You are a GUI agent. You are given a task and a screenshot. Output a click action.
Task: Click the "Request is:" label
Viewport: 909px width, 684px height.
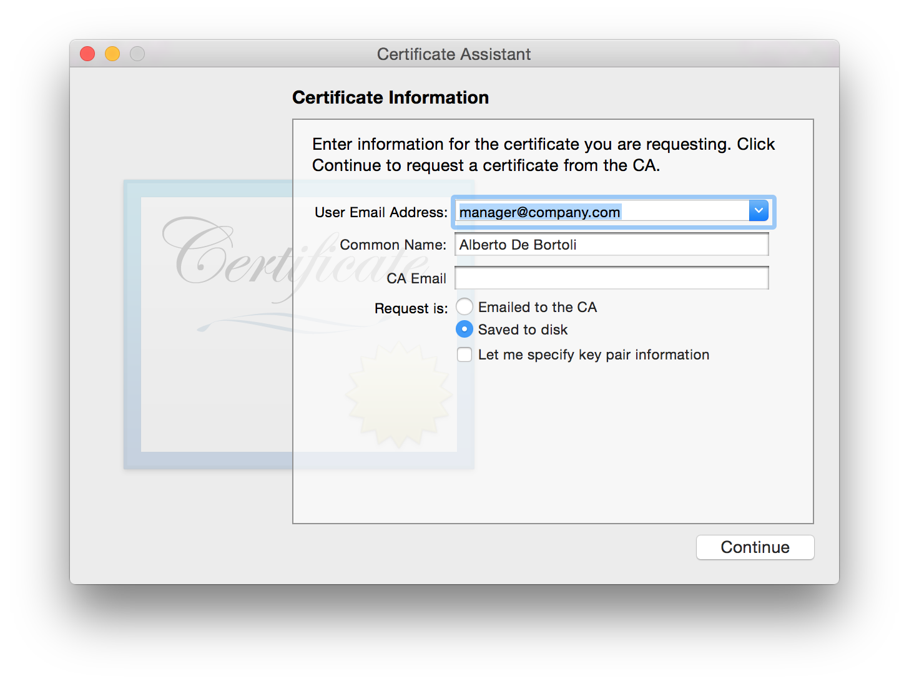(x=411, y=308)
